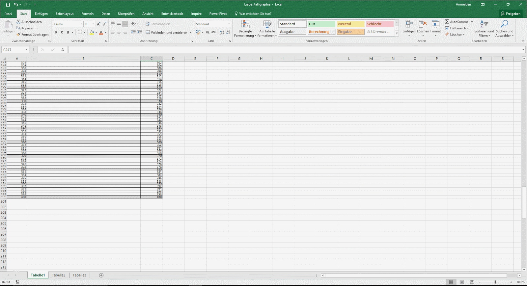Apply the Neutral cell style
This screenshot has width=527, height=286.
351,24
